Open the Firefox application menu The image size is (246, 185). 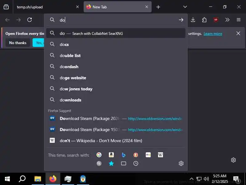pyautogui.click(x=239, y=20)
